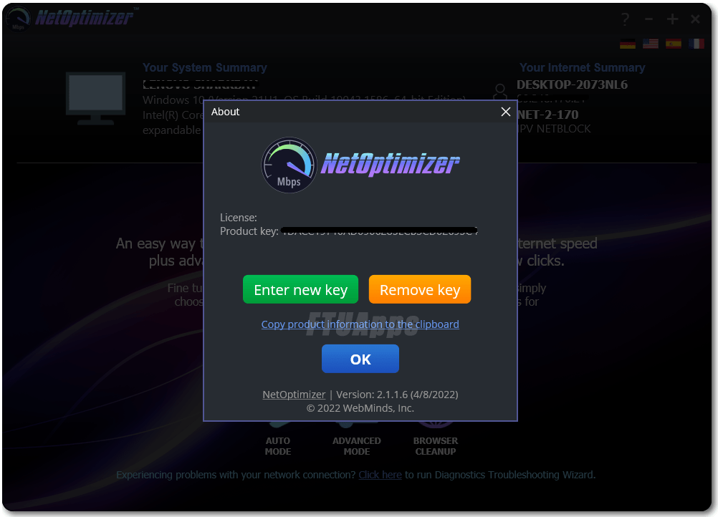The width and height of the screenshot is (718, 517).
Task: Click the Enter new key button
Action: point(300,289)
